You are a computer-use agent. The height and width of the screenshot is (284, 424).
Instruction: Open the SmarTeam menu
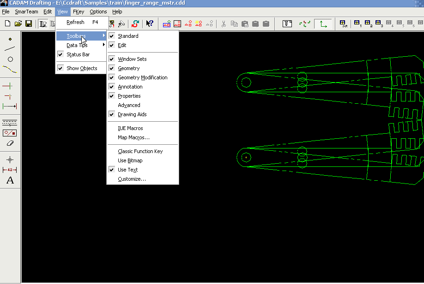26,12
